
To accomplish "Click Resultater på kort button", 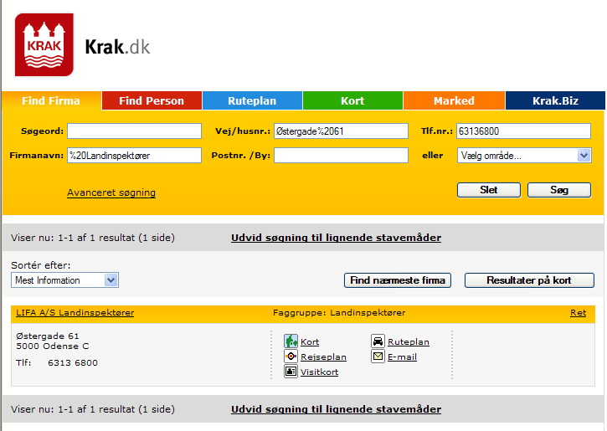I will (529, 280).
